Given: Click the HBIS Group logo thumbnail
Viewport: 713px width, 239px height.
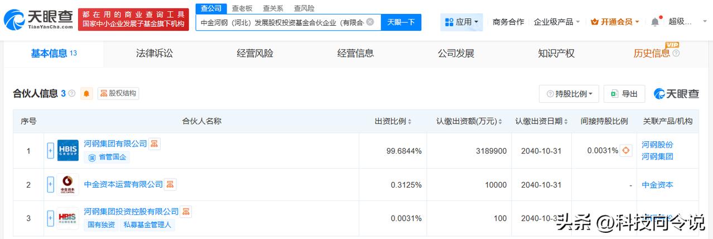Looking at the screenshot, I should [x=68, y=151].
